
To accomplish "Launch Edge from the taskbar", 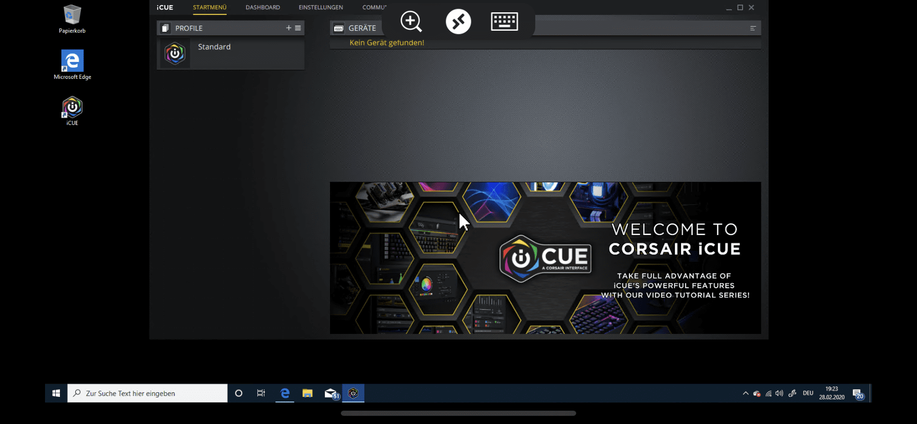I will pyautogui.click(x=285, y=393).
